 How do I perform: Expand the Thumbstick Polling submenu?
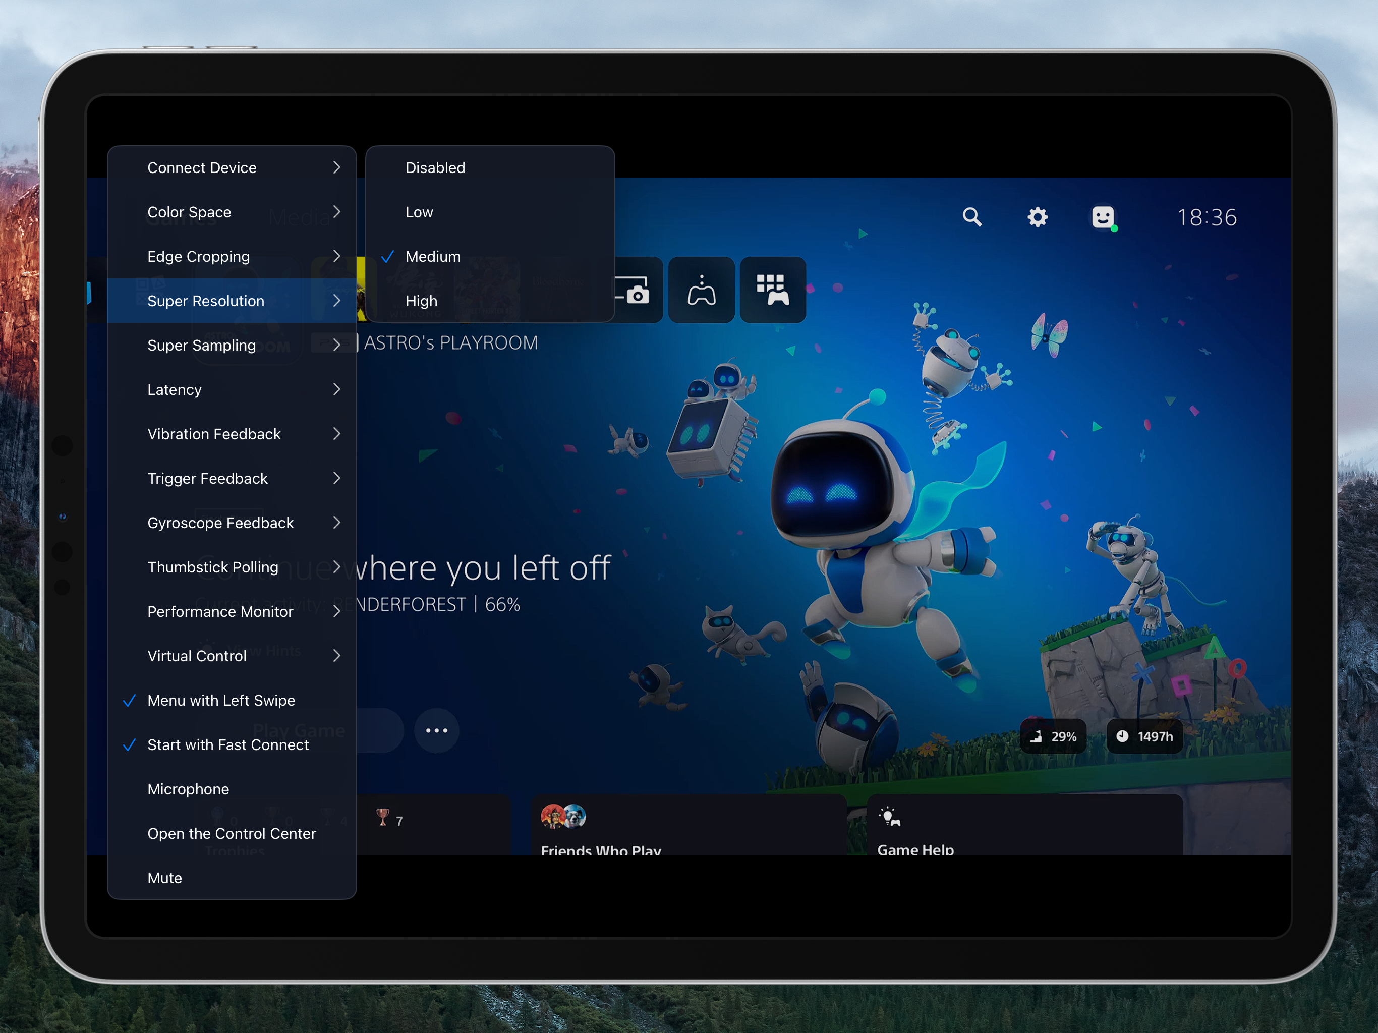click(x=232, y=567)
